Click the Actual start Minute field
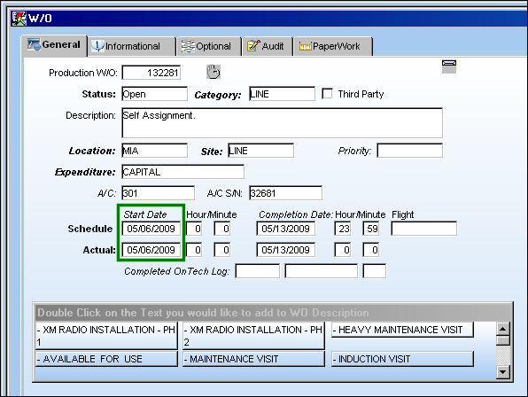Viewport: 528px width, 397px height. [x=222, y=250]
